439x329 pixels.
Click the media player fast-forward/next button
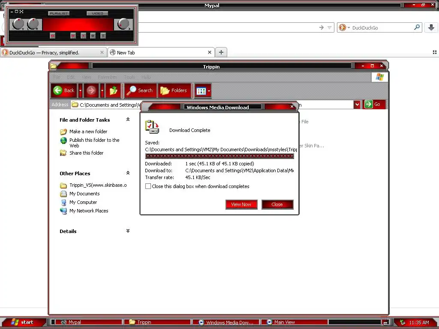73,36
